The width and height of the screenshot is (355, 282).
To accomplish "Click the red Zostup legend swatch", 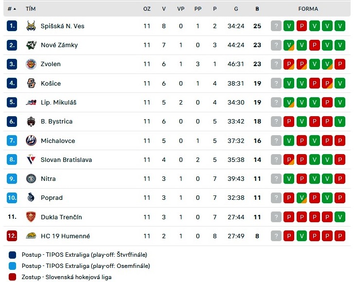I will 13,277.
